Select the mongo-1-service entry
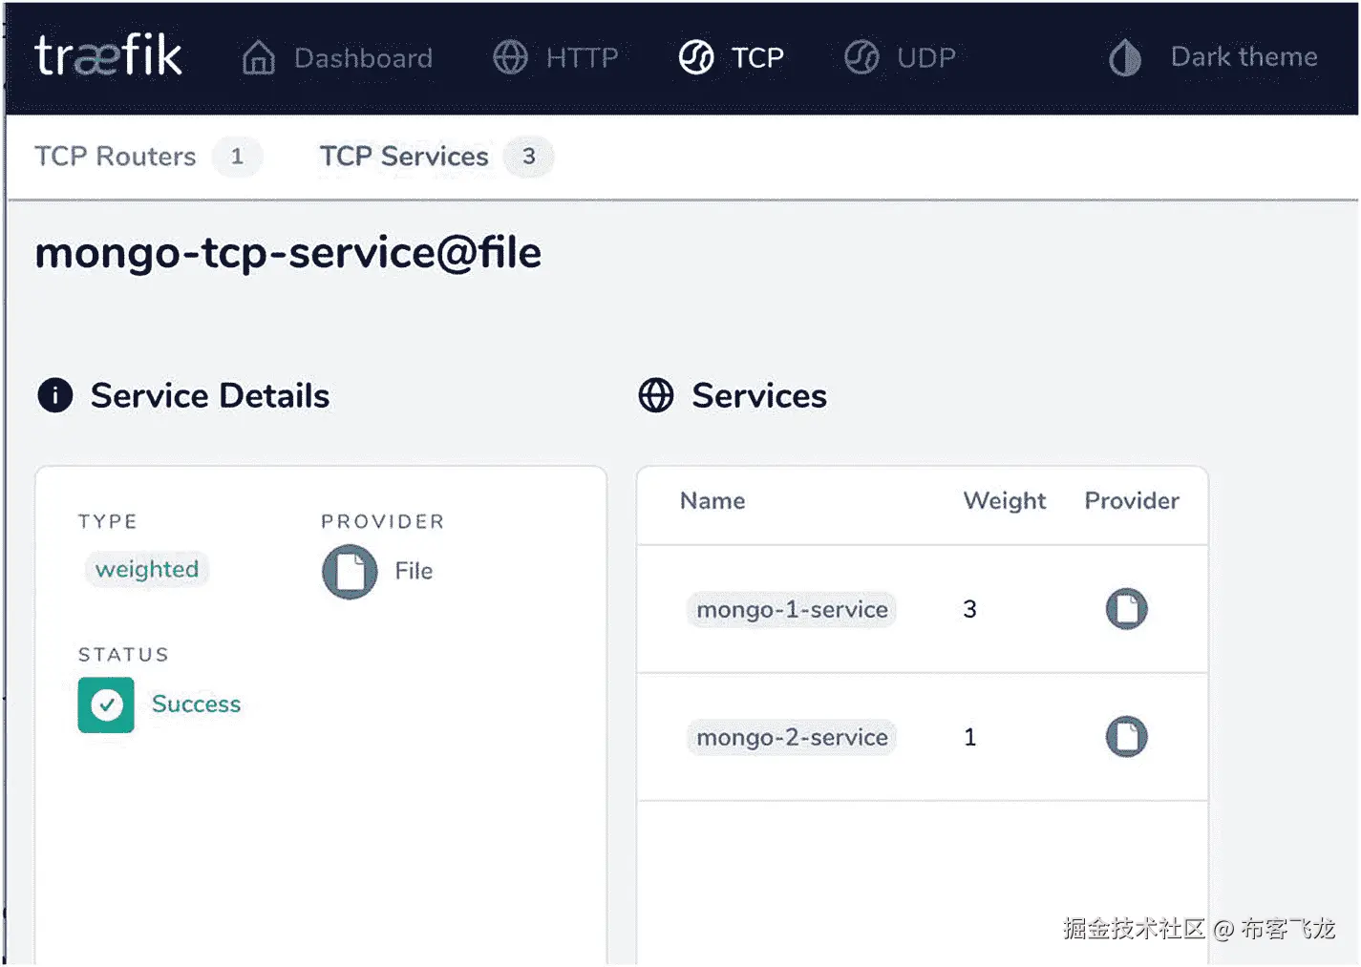Screen dimensions: 1361x967 [792, 610]
